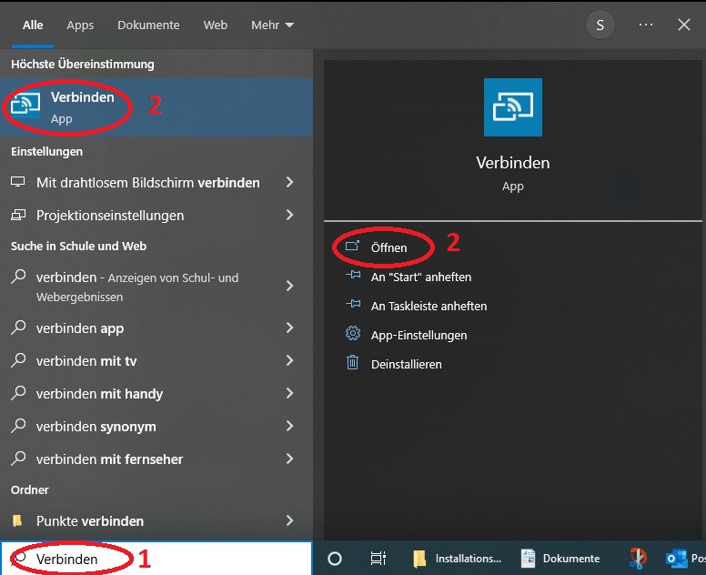Switch to the Dokumente tab

tap(148, 25)
